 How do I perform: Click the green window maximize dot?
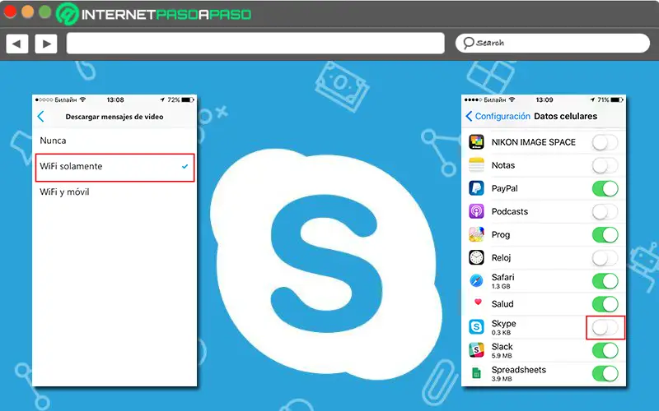tap(45, 12)
